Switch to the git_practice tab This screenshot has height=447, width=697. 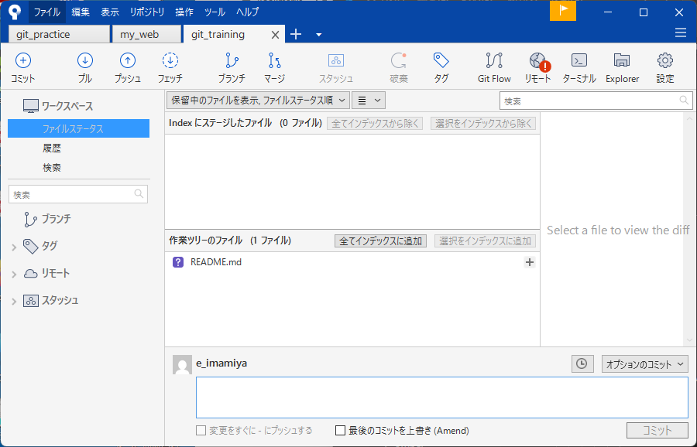click(60, 35)
